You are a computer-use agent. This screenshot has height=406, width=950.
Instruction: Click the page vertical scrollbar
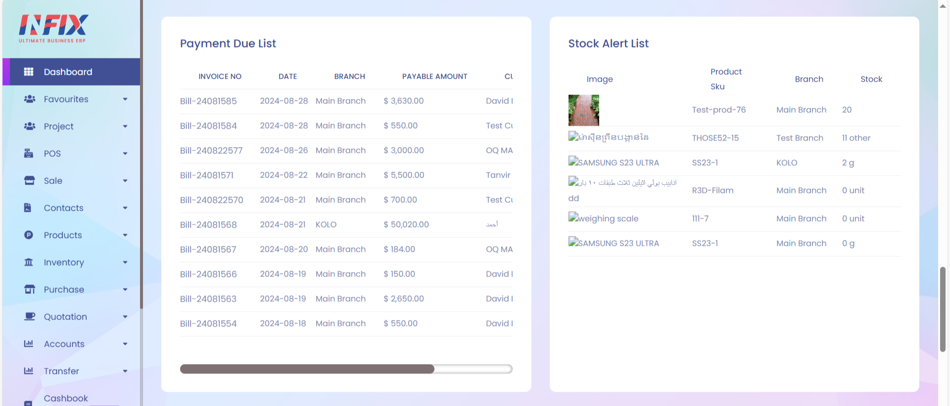pos(943,309)
